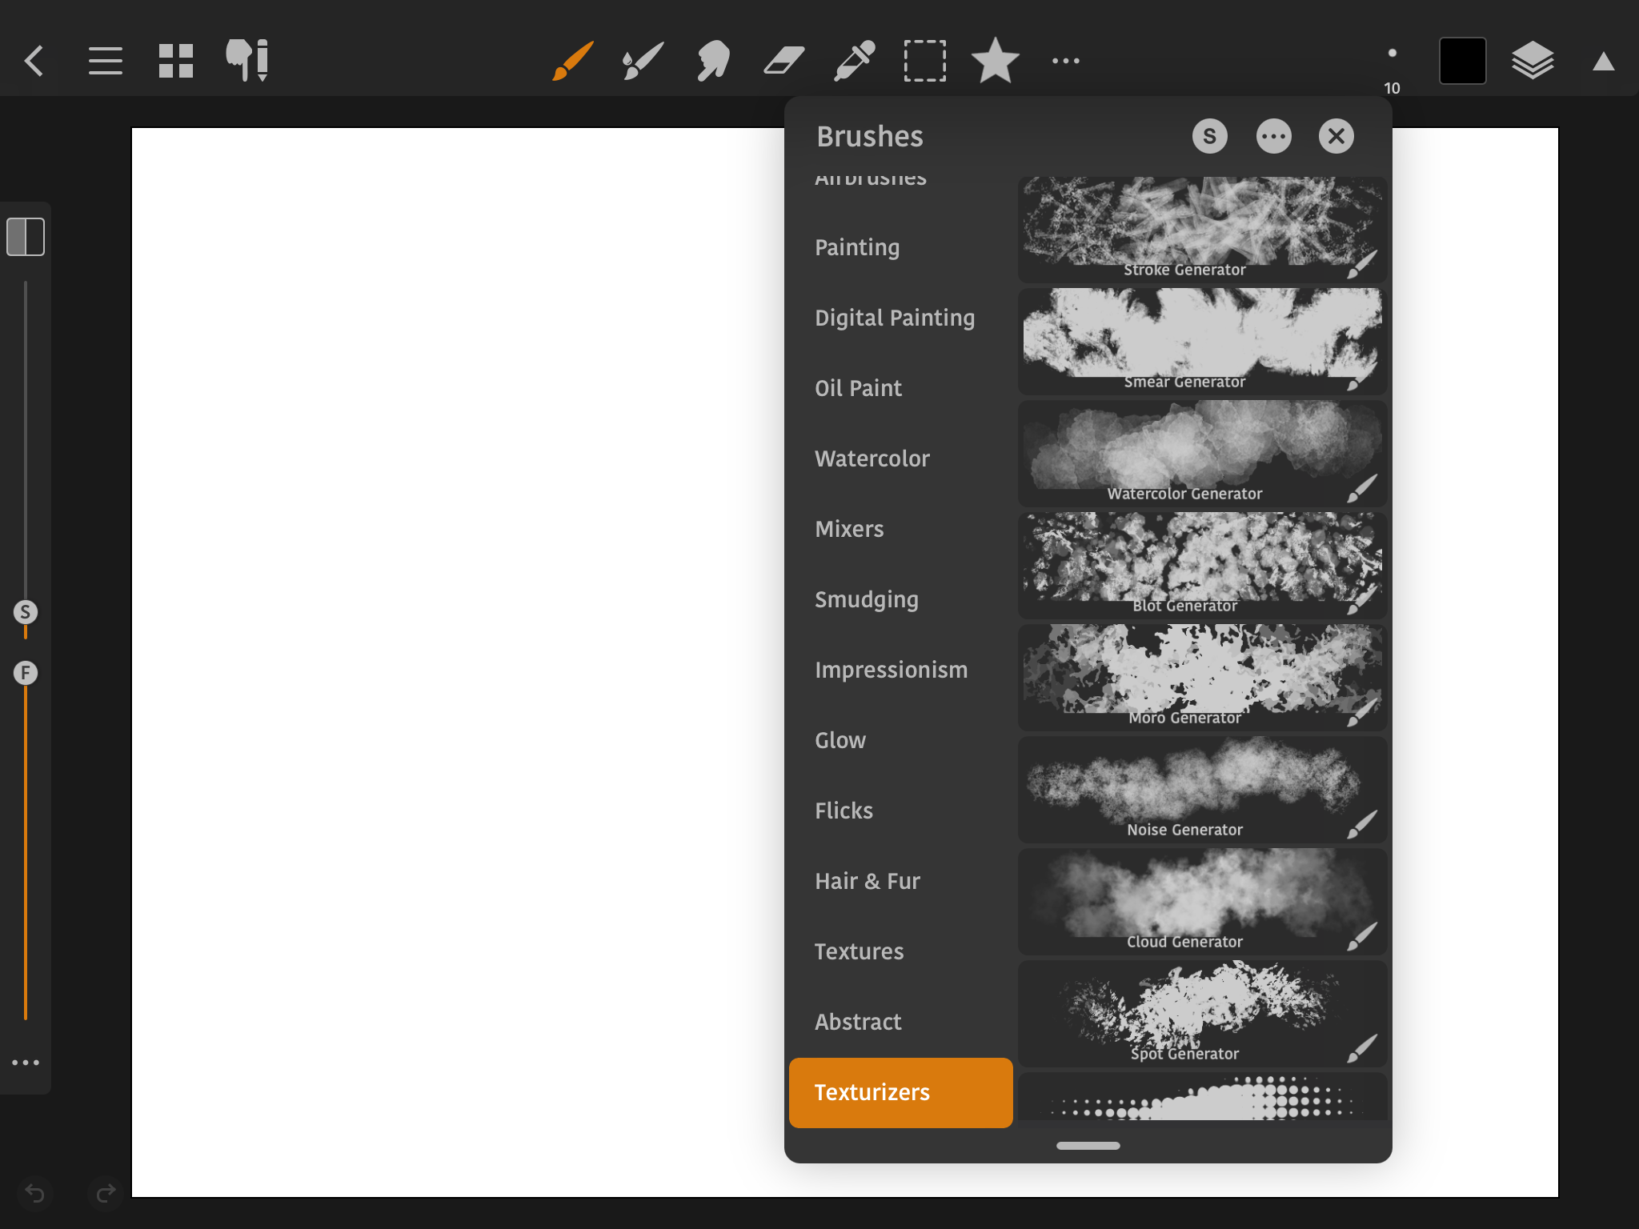Open the hamburger main menu

pos(105,61)
